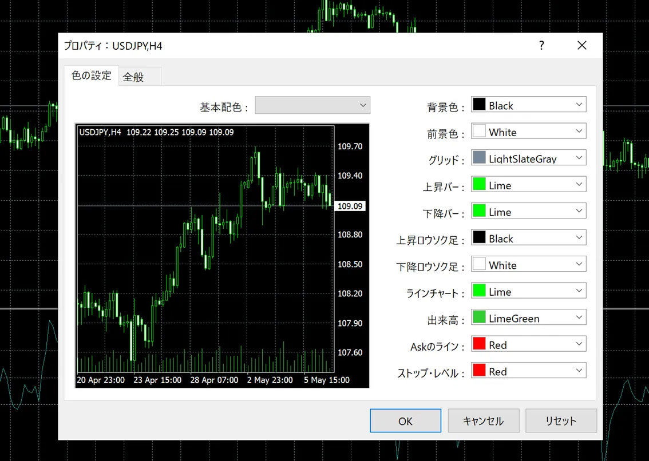Click the リセット button
The image size is (649, 461).
[x=560, y=420]
